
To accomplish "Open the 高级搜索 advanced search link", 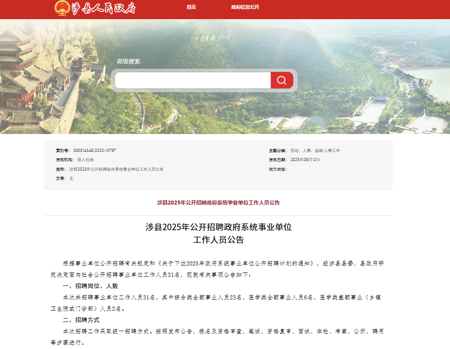I will [128, 61].
